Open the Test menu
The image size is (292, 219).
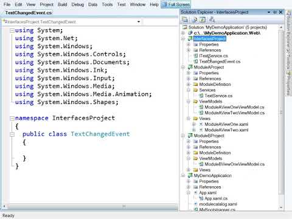(x=122, y=4)
